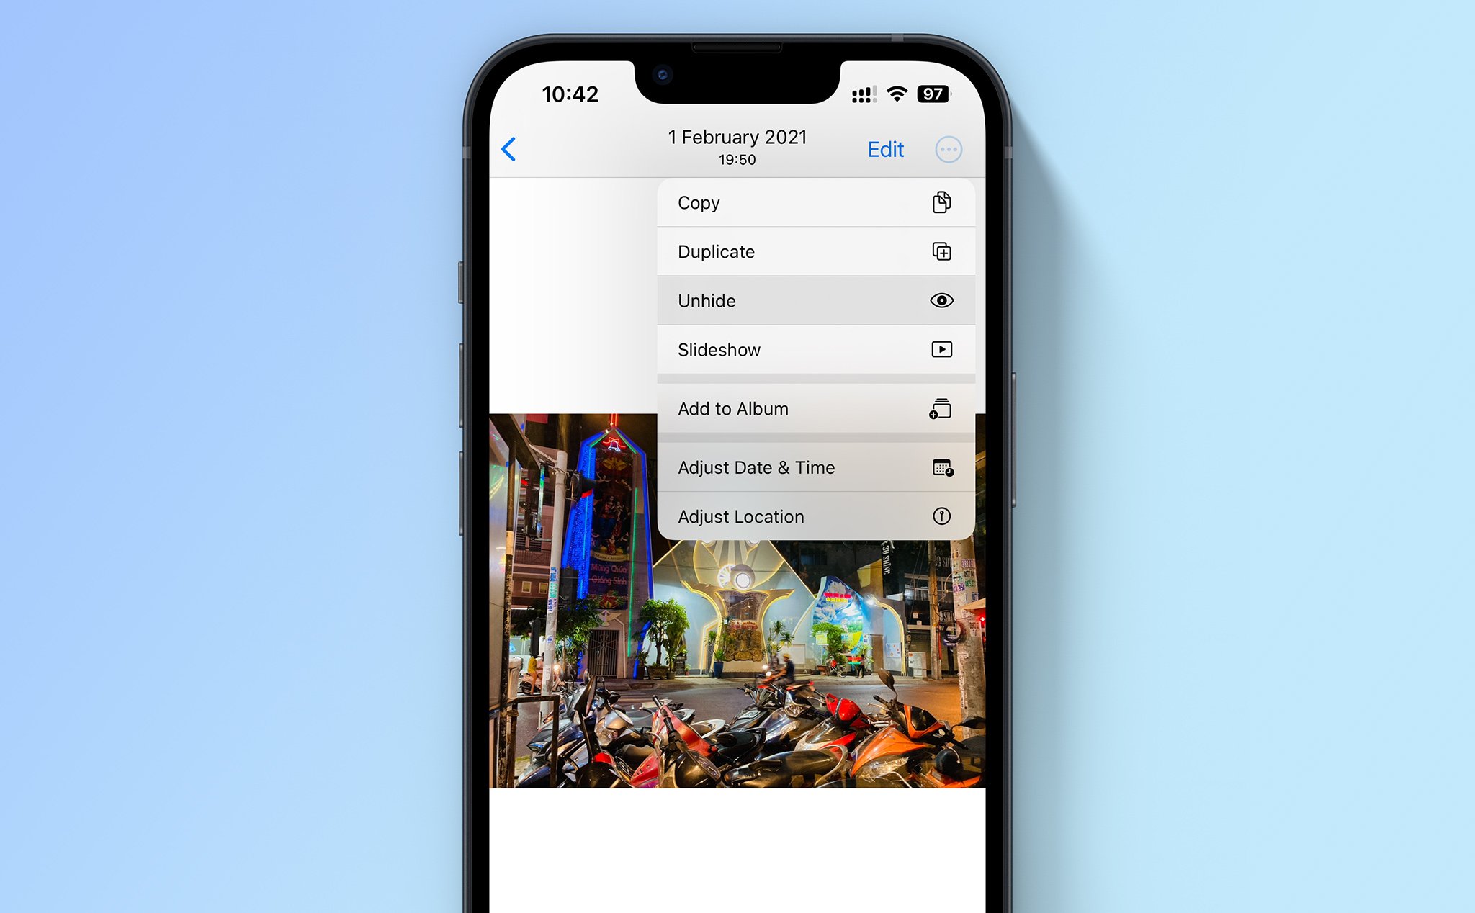
Task: Click the Duplicate icon
Action: pyautogui.click(x=940, y=251)
